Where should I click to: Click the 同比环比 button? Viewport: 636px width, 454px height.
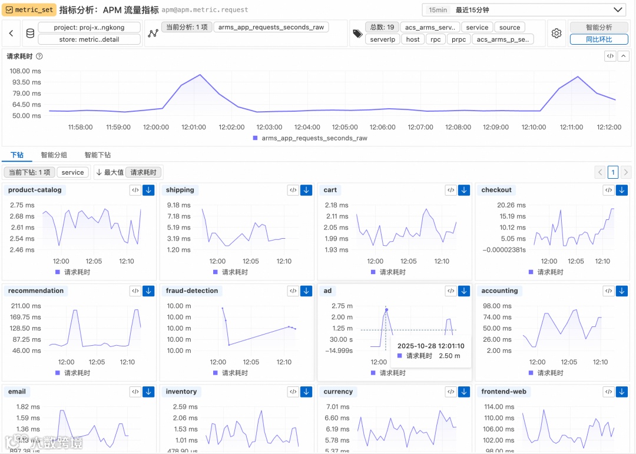click(x=599, y=39)
